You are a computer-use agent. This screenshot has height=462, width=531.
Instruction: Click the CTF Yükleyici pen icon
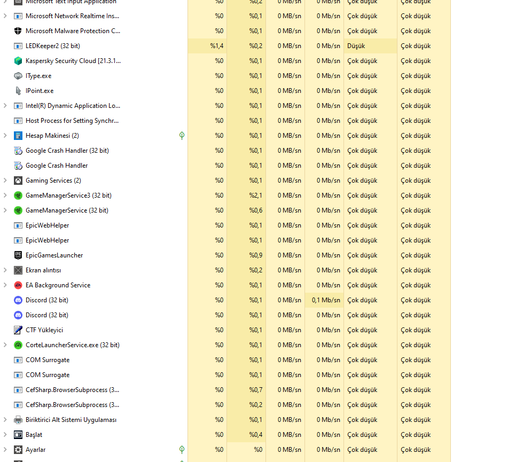[18, 330]
